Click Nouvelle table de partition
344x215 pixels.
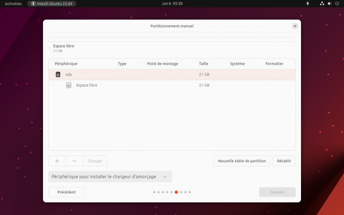[242, 161]
